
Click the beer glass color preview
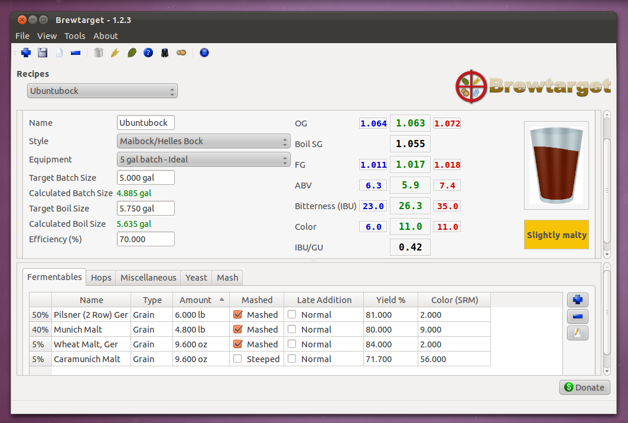557,165
